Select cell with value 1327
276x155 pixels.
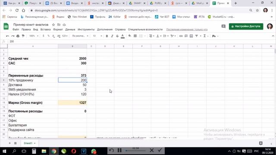(x=72, y=102)
